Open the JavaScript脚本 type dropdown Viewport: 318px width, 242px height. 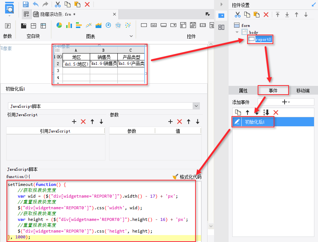[x=196, y=106]
